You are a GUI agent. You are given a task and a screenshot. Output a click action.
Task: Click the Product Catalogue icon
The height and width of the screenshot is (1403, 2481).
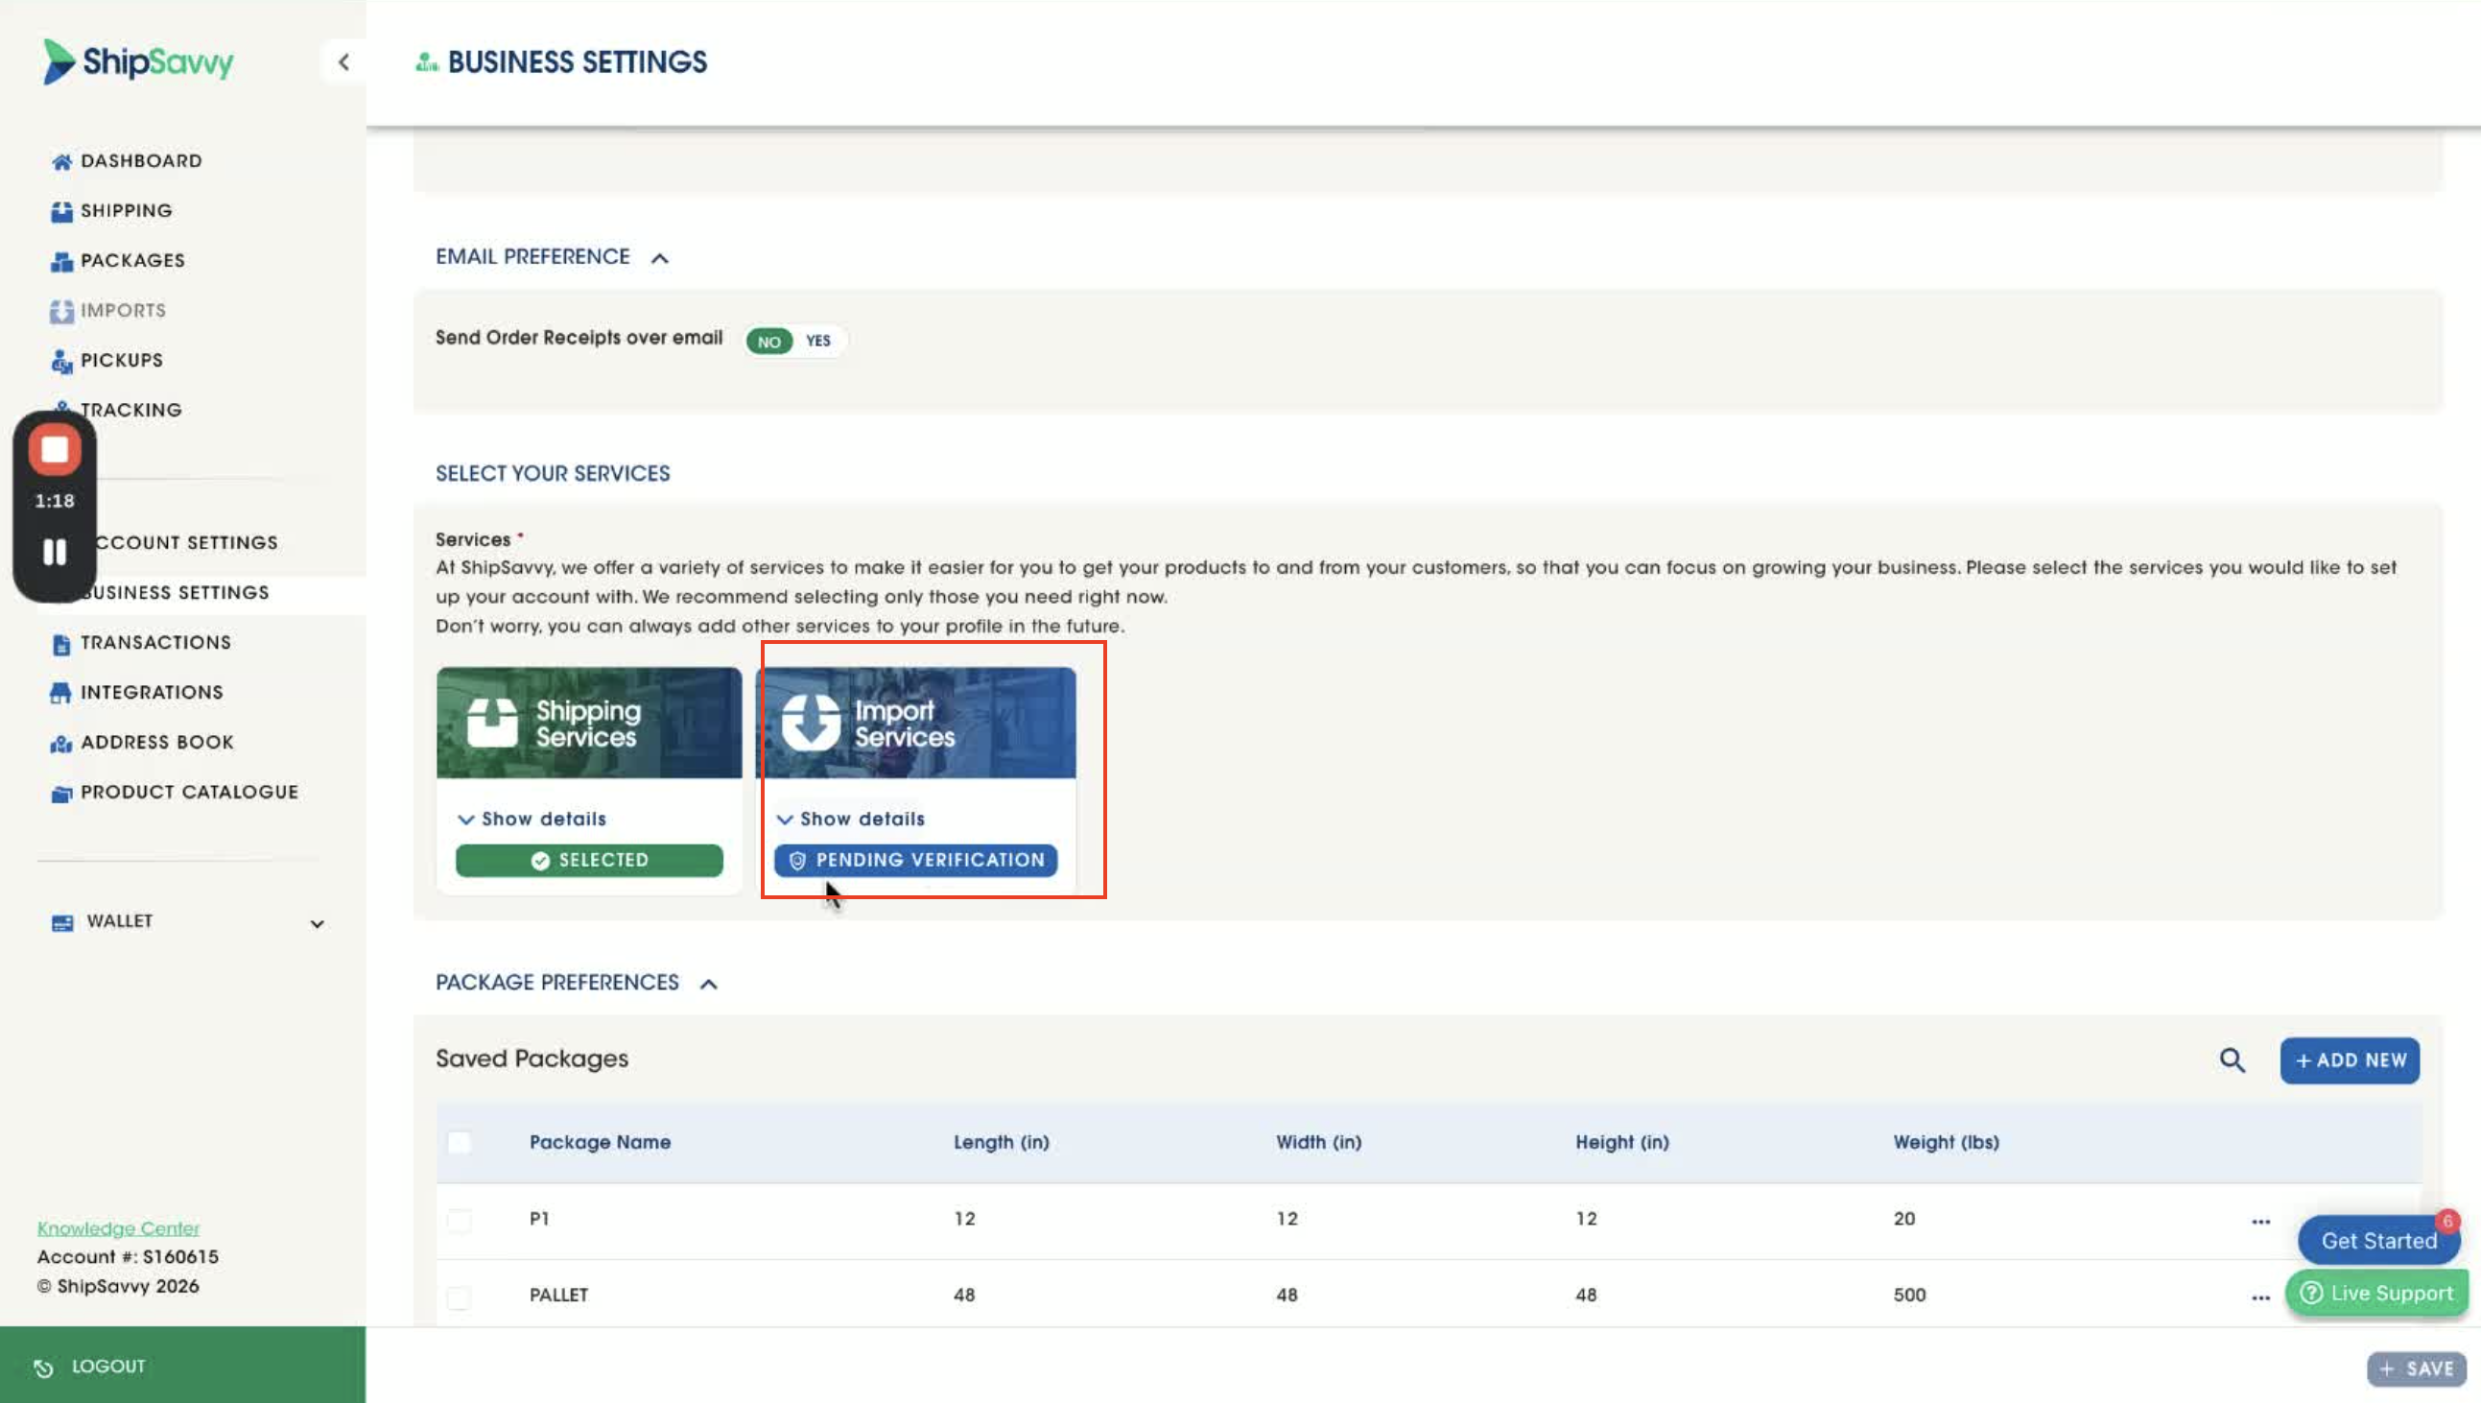(x=61, y=793)
